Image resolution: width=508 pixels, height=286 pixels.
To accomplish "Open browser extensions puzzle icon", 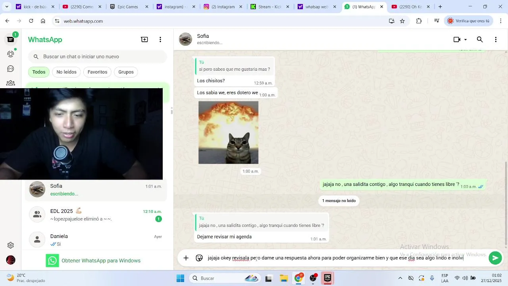I will pyautogui.click(x=419, y=21).
